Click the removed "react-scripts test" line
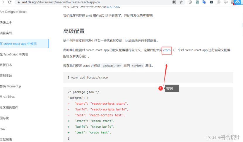The height and width of the screenshot is (142, 243). 96,115
